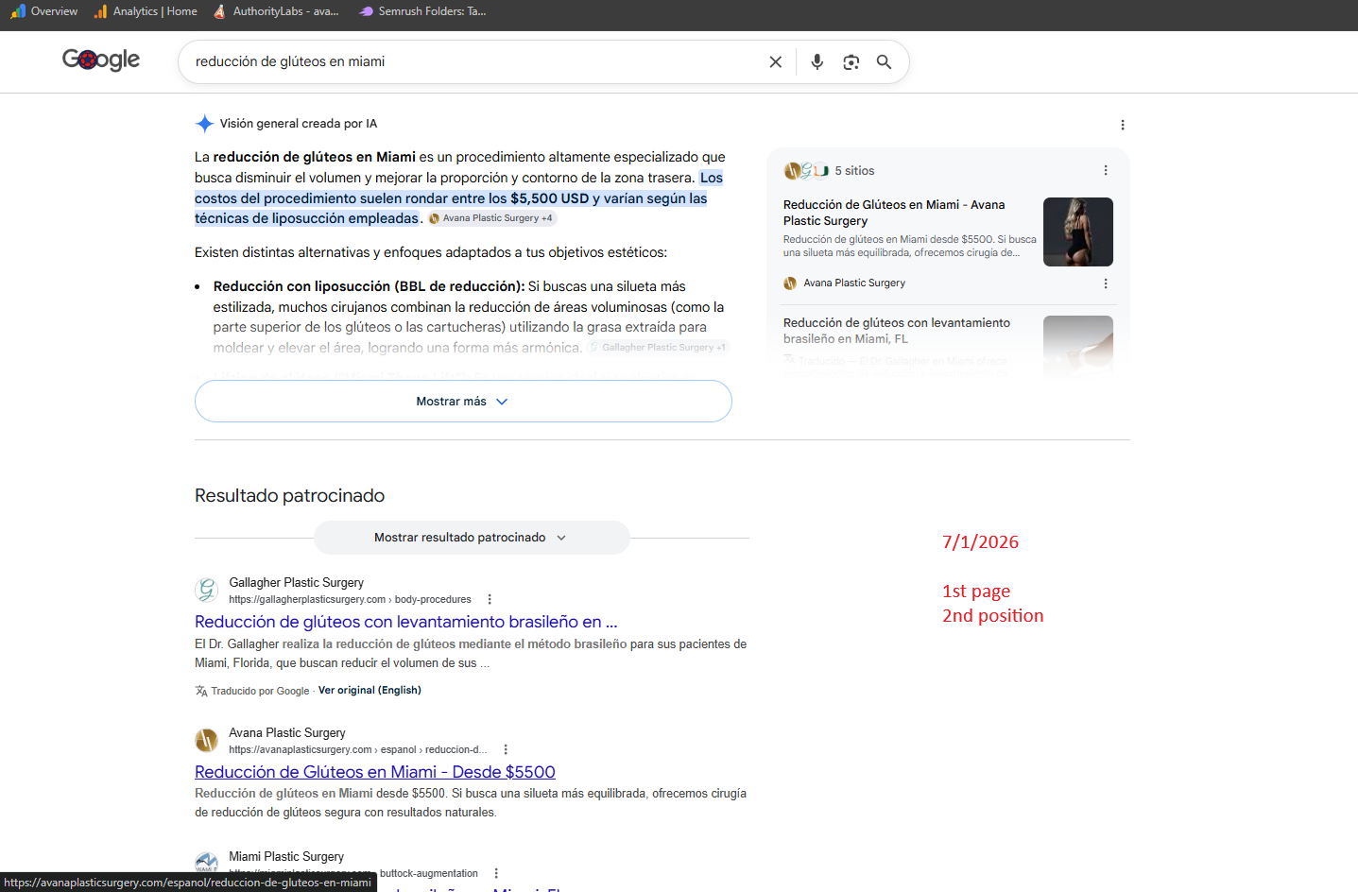This screenshot has height=892, width=1358.
Task: Click the Avana source card thumbnail photo
Action: (x=1078, y=232)
